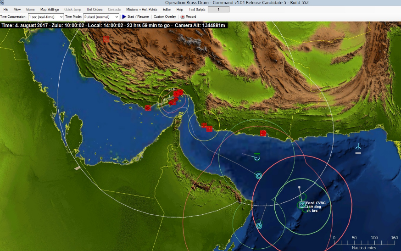This screenshot has height=251, width=401.
Task: Open the Unit Orders menu
Action: (95, 10)
